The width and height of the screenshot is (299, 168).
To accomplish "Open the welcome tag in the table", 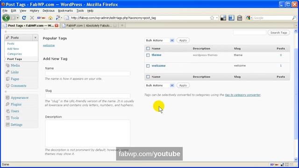I will click(158, 65).
